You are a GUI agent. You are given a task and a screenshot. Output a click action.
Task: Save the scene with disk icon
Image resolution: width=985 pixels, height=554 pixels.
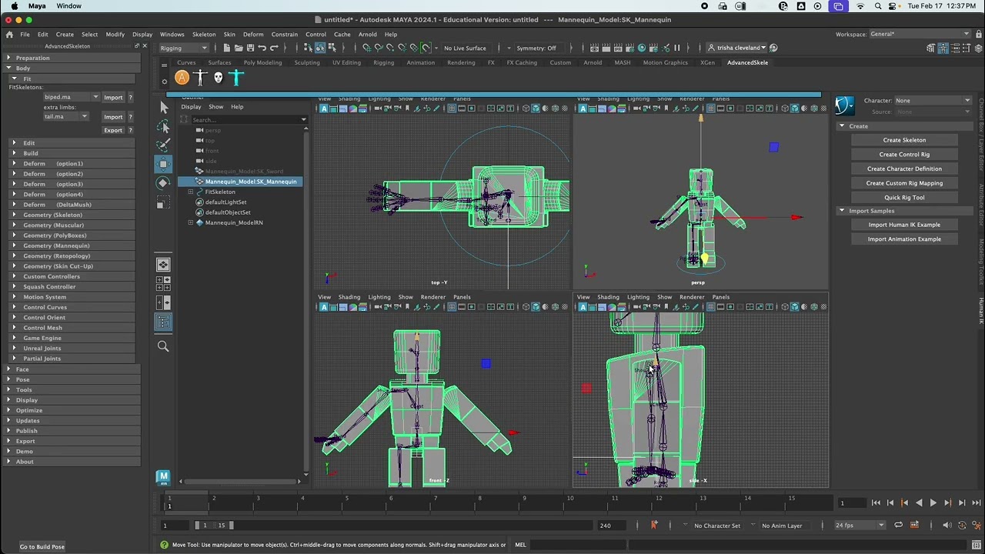click(x=250, y=48)
